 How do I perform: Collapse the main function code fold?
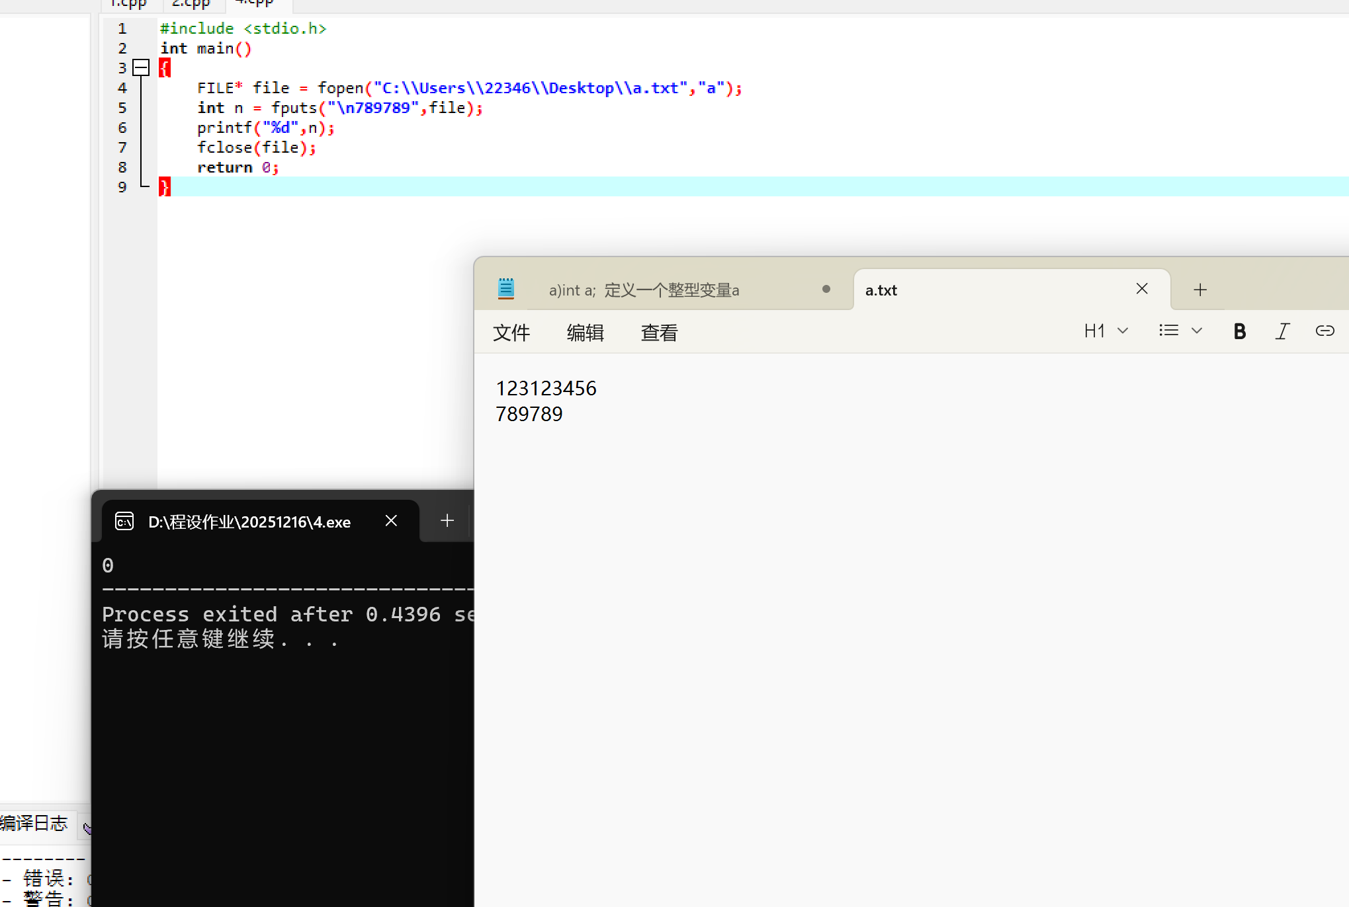[141, 67]
